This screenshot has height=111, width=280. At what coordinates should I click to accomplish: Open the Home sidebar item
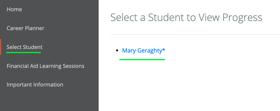14,9
